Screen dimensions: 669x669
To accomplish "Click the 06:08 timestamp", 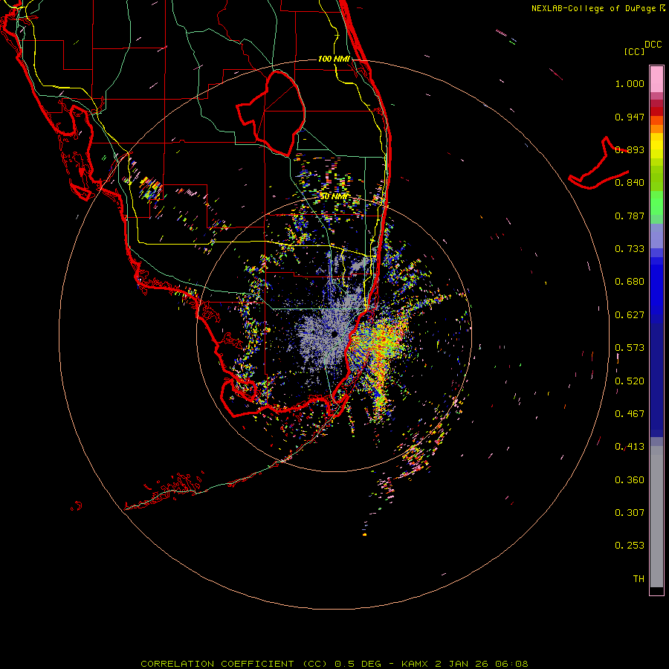I will [x=511, y=664].
